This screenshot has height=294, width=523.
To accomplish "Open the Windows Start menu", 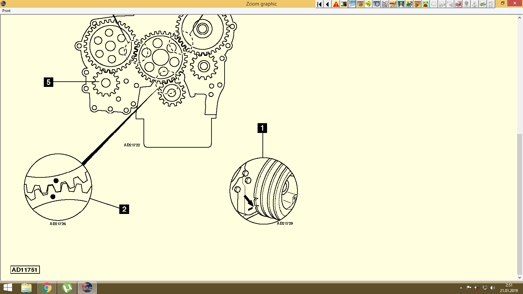I will click(7, 288).
